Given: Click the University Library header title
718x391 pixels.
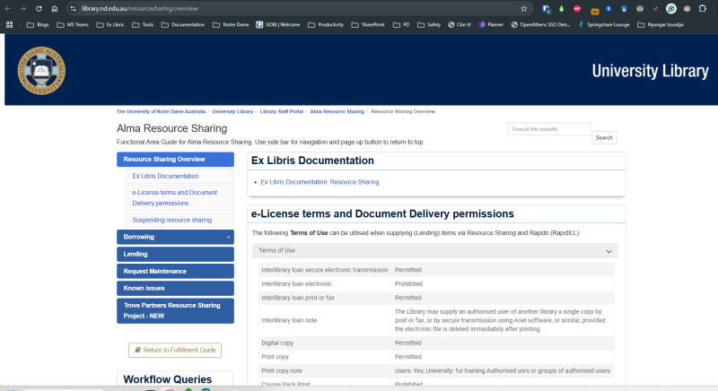Looking at the screenshot, I should 650,71.
